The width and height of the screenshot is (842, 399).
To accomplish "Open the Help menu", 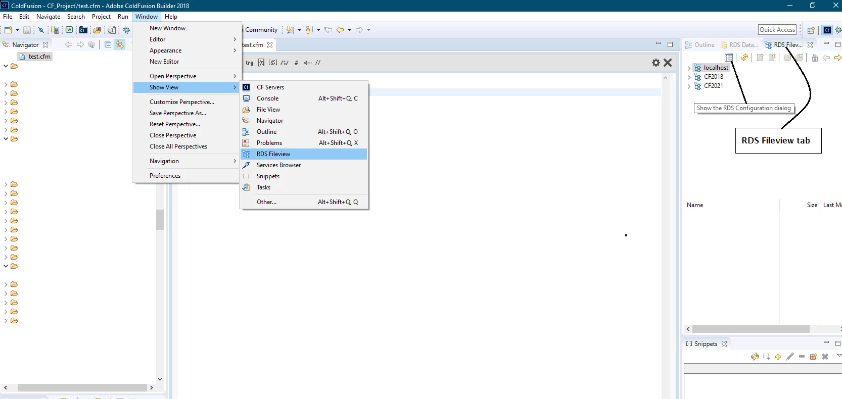I will (171, 17).
